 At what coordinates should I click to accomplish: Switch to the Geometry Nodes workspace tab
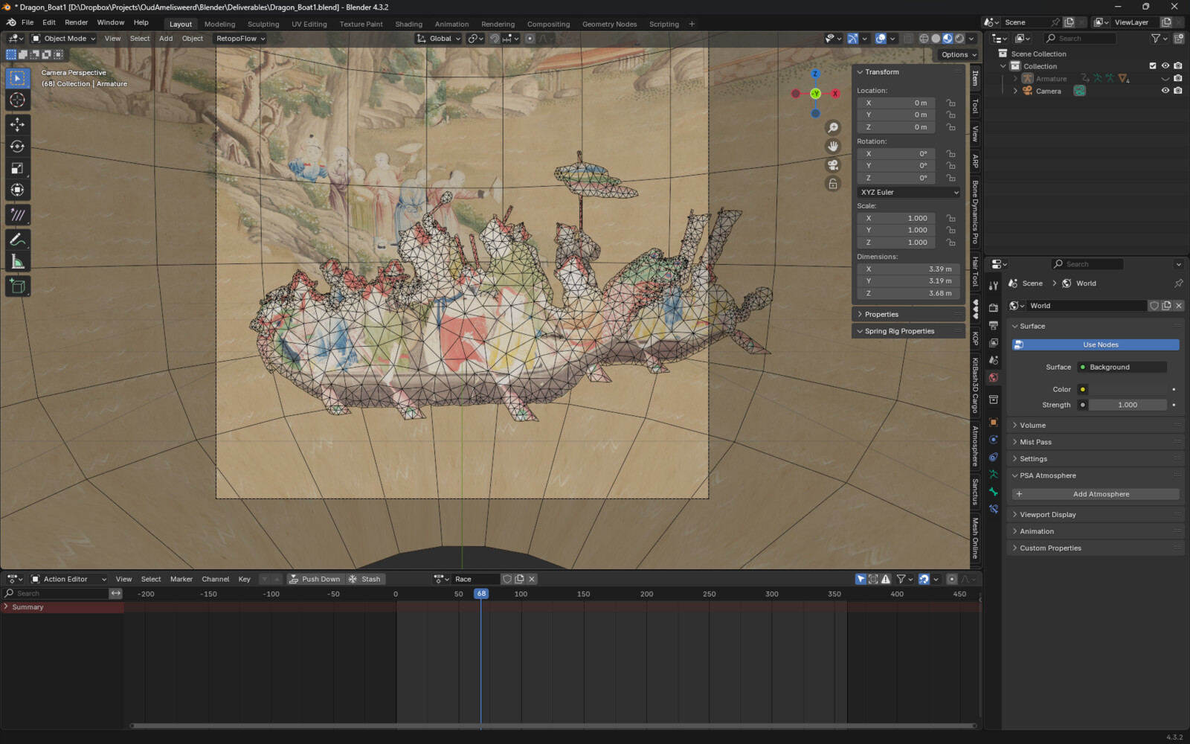point(609,24)
